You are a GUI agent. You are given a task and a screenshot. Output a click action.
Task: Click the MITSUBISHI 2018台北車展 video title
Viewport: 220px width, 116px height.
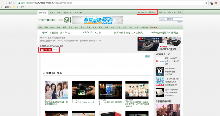coord(137,104)
